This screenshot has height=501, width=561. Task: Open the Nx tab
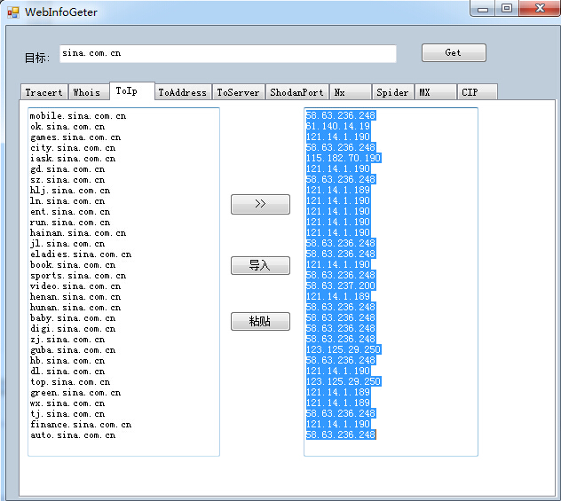tap(350, 92)
